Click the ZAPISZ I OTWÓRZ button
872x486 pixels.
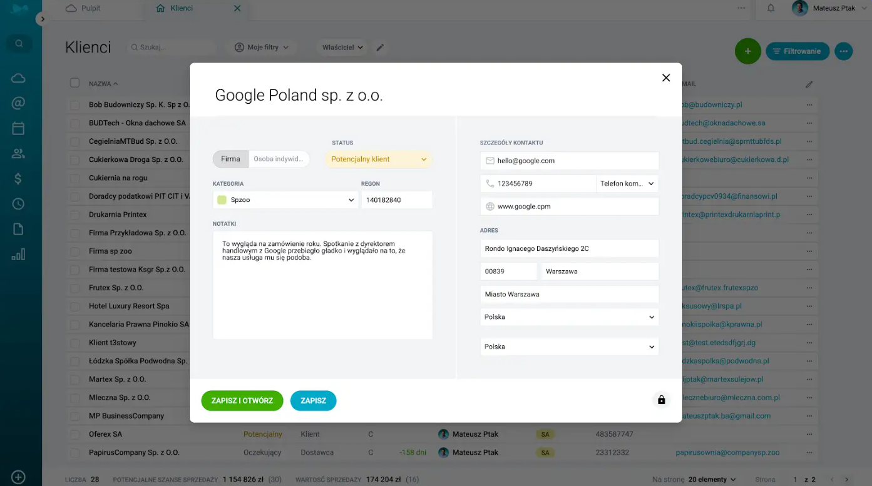[242, 401]
